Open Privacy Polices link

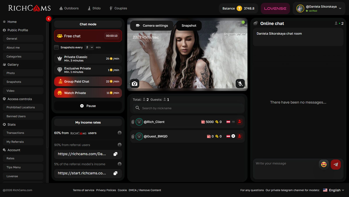(x=106, y=190)
